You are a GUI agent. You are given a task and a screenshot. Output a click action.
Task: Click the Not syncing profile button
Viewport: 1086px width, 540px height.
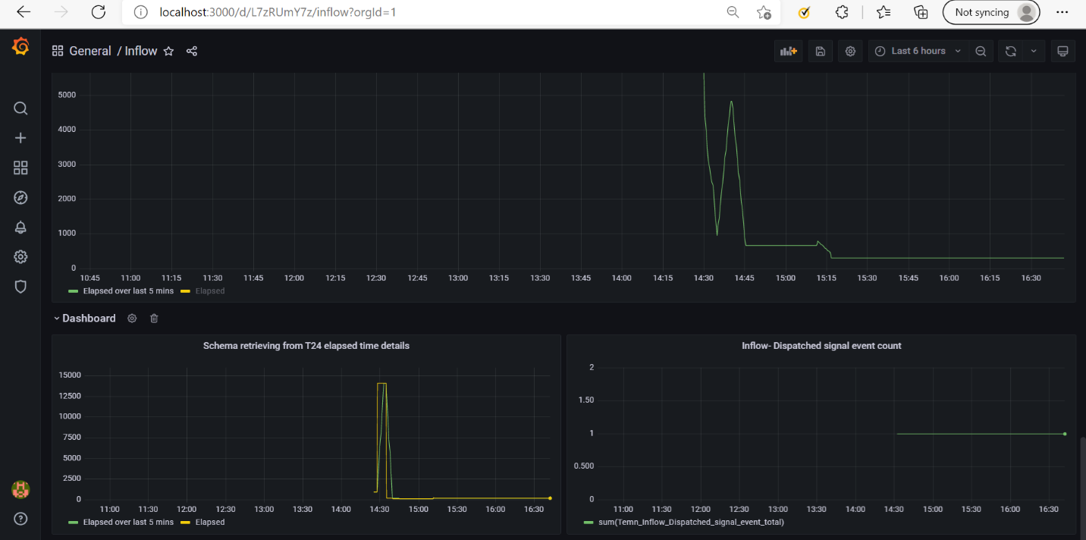click(990, 12)
